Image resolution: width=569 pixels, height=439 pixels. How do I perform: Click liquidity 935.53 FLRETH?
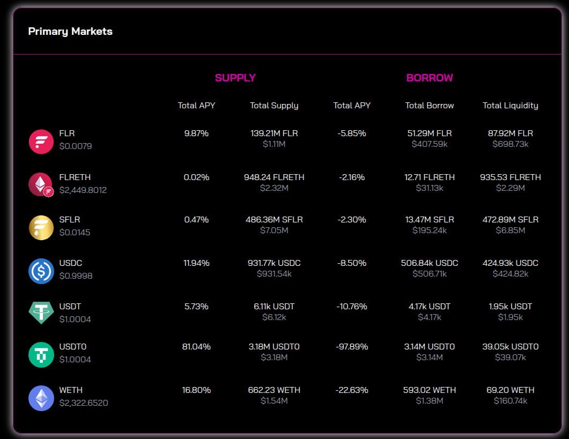click(510, 177)
